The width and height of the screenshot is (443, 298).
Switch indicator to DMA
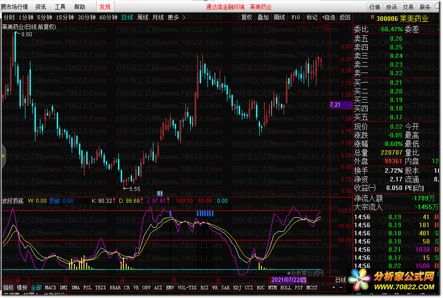pos(75,288)
